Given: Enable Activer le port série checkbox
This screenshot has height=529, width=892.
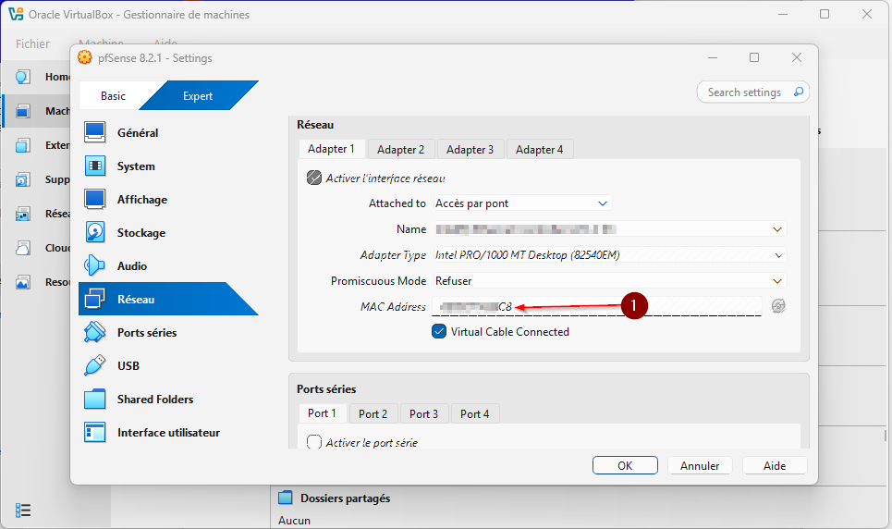Looking at the screenshot, I should tap(314, 443).
